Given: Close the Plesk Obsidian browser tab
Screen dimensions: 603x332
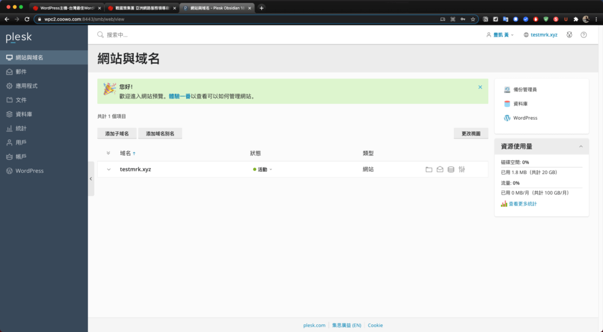Looking at the screenshot, I should tap(250, 8).
